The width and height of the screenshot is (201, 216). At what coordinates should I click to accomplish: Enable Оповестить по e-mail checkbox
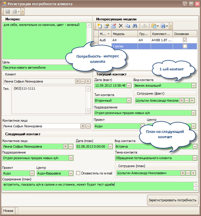coord(78,173)
